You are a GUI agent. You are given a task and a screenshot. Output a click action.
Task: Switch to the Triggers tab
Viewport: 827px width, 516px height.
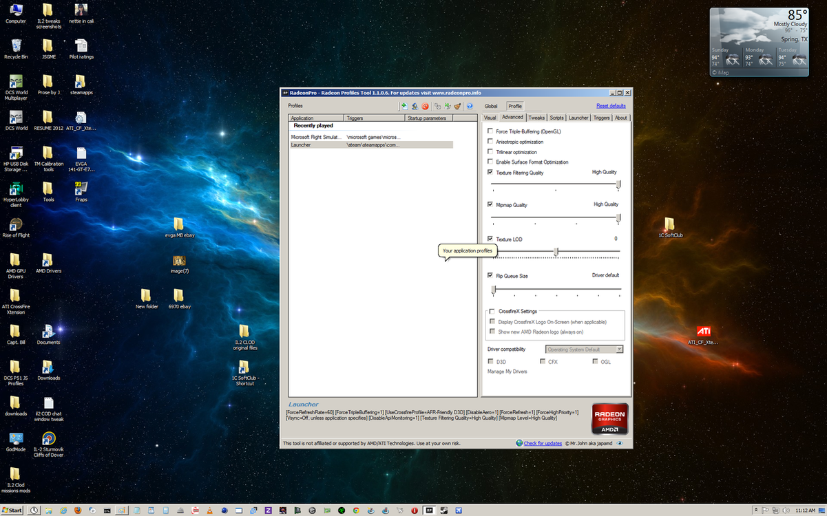click(602, 118)
